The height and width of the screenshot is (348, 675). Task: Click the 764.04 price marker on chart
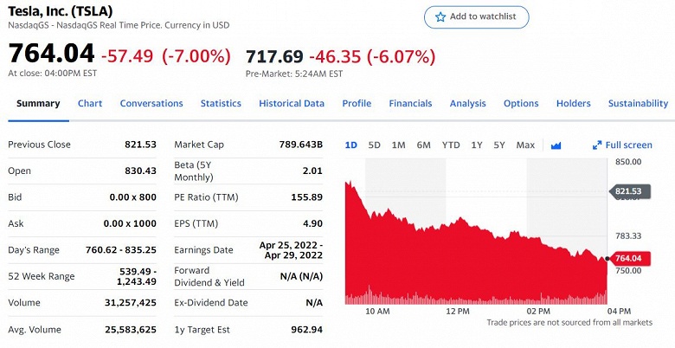[x=630, y=258]
